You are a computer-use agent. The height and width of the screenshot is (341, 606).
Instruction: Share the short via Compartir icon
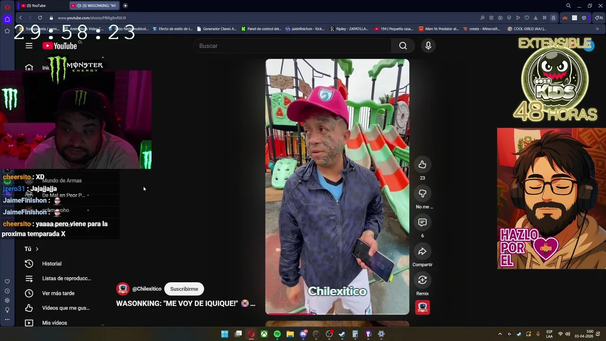point(422,251)
